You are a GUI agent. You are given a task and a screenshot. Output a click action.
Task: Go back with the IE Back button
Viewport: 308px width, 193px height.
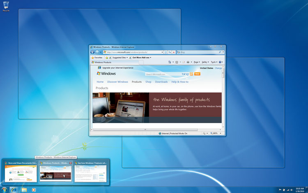92,52
